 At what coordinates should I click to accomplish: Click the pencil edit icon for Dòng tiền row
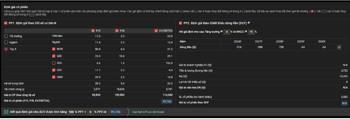[339, 47]
